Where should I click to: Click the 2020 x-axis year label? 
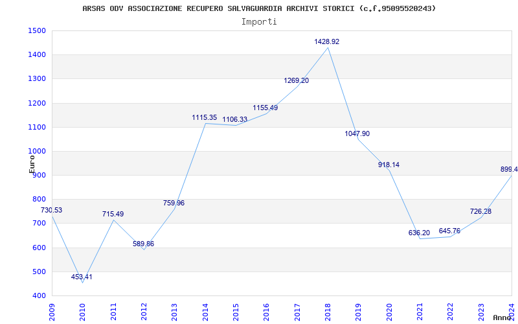pos(389,312)
